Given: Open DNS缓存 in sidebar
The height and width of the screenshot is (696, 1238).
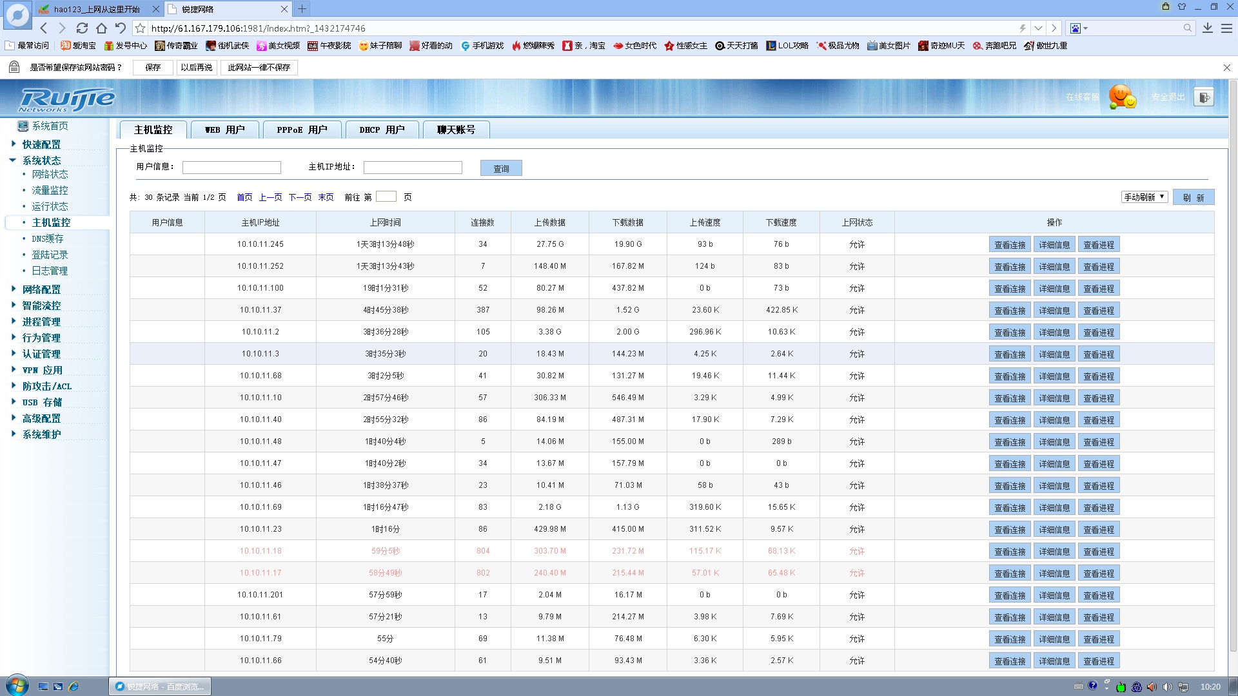Looking at the screenshot, I should coord(48,238).
